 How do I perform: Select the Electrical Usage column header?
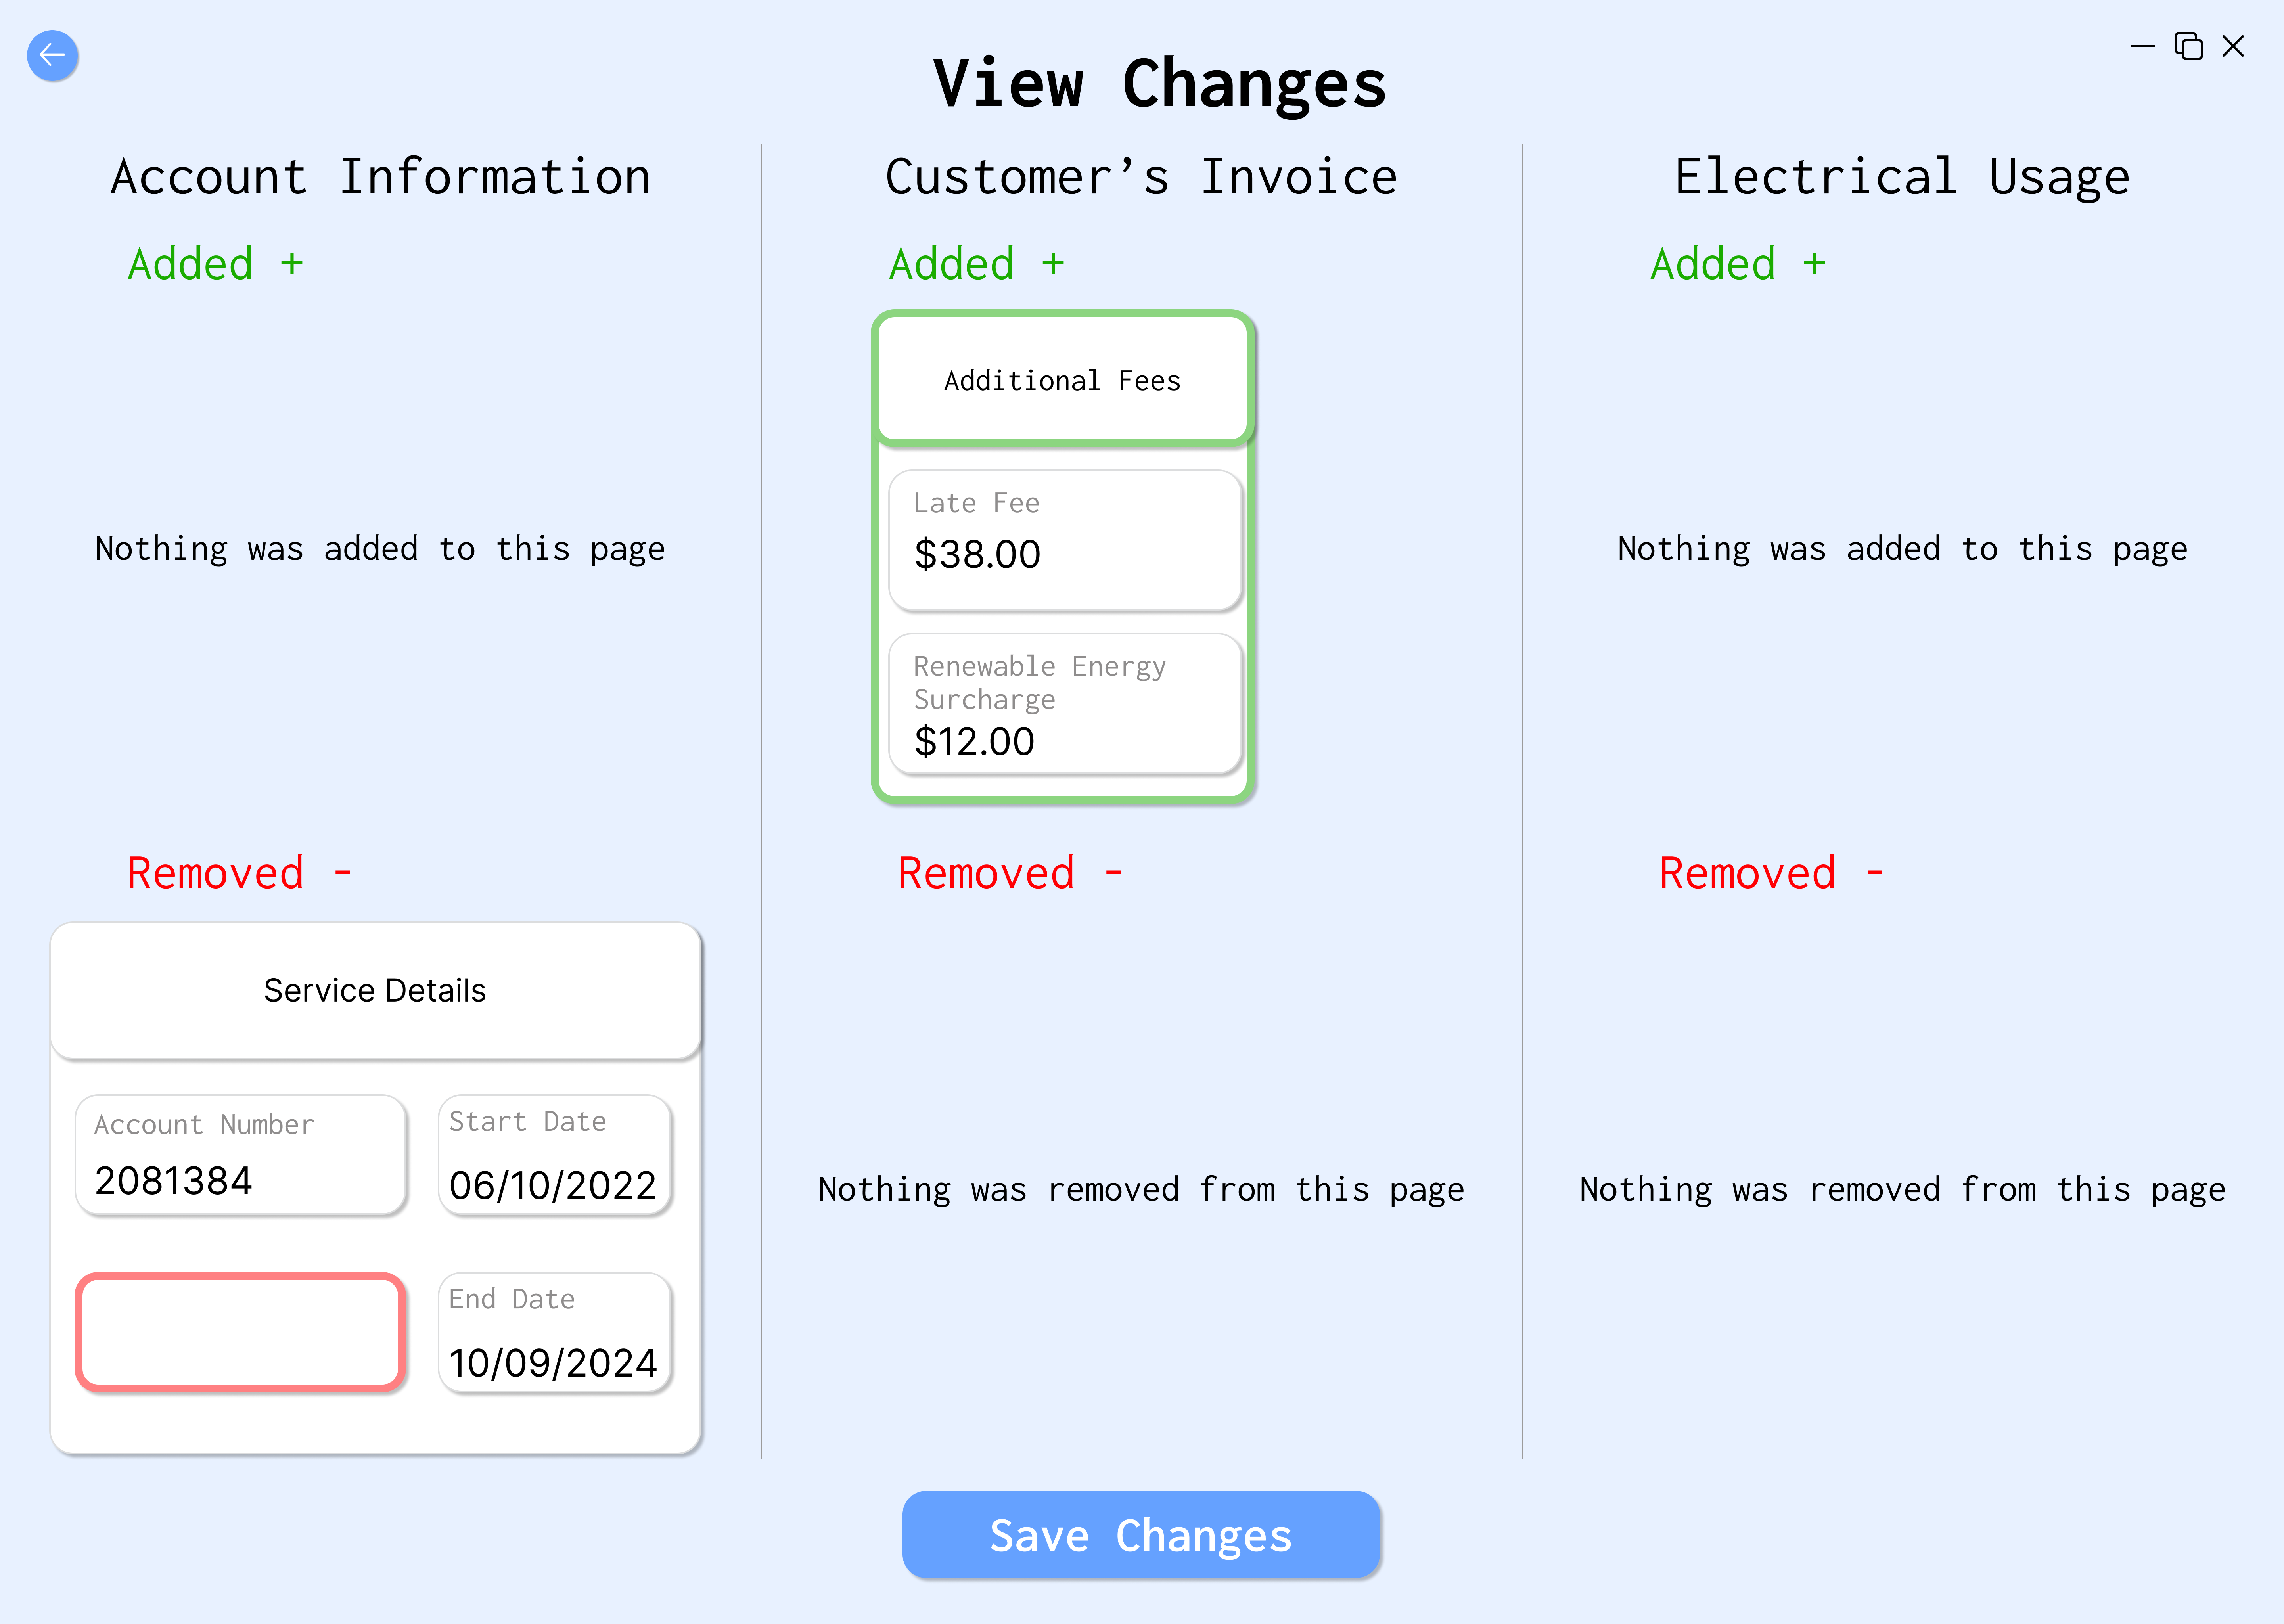[1902, 176]
